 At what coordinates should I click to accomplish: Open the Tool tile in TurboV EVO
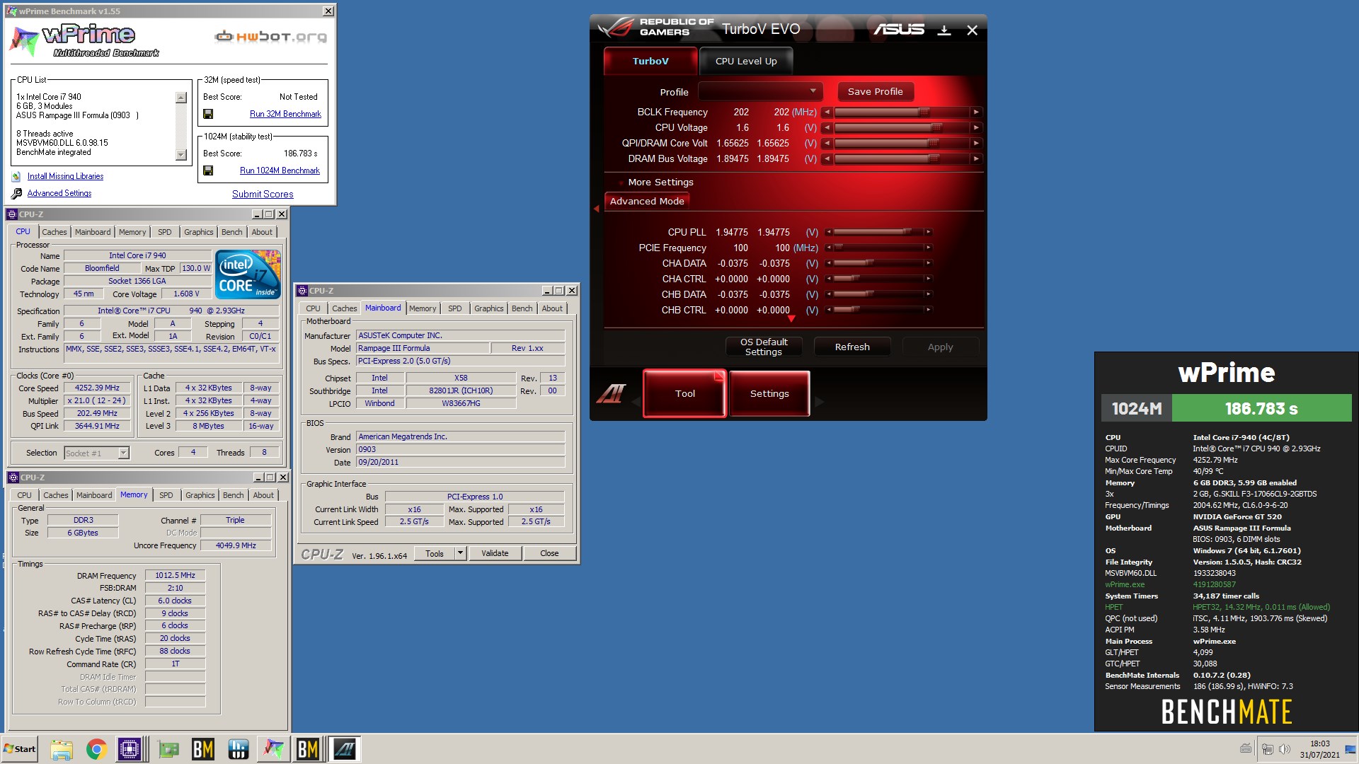(x=684, y=393)
